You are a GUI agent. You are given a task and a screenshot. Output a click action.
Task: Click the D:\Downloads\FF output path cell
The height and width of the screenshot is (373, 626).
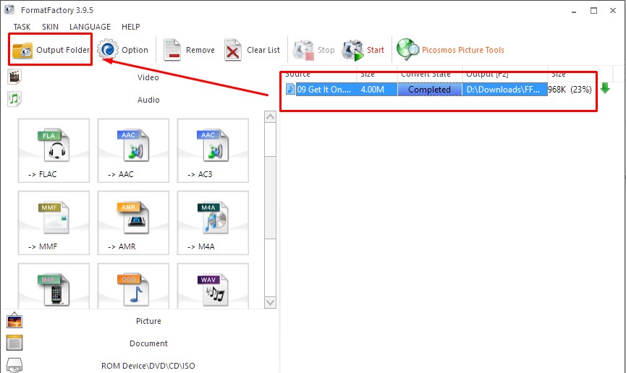[x=505, y=90]
